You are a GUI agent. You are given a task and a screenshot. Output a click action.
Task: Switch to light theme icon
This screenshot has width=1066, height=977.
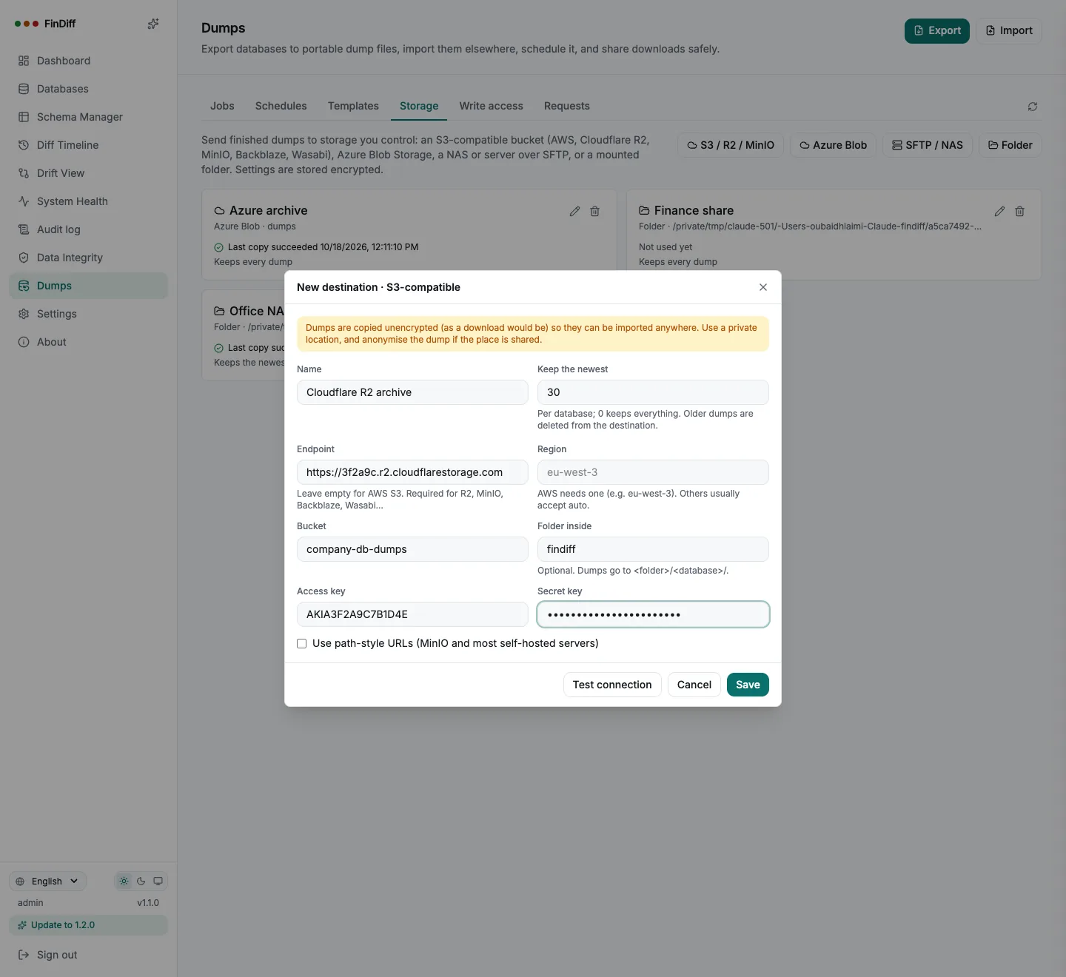[x=124, y=881]
